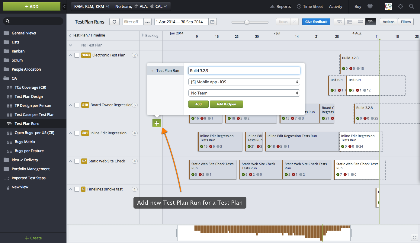420x243 pixels.
Task: Open the No Team dropdown
Action: pos(244,93)
